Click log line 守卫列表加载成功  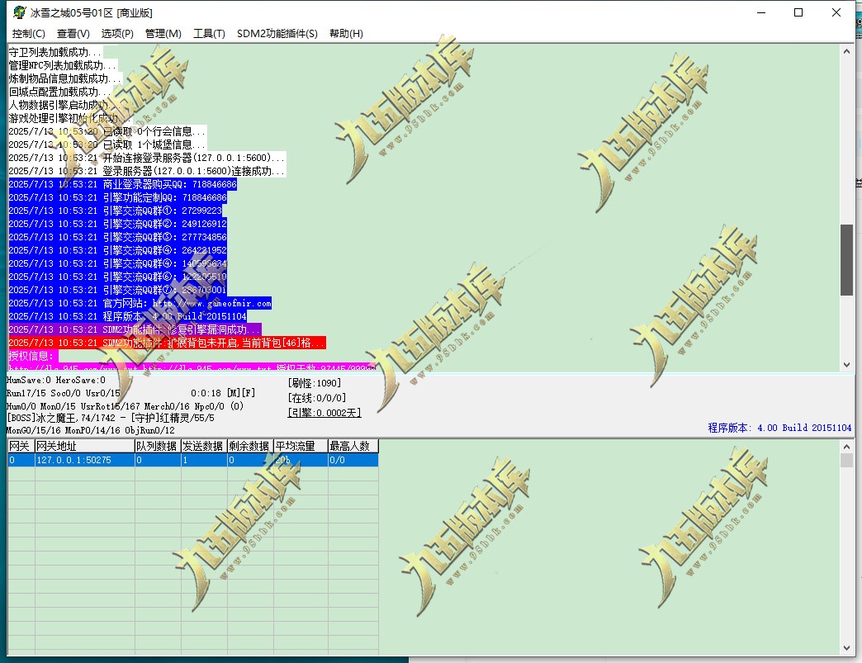pos(55,52)
